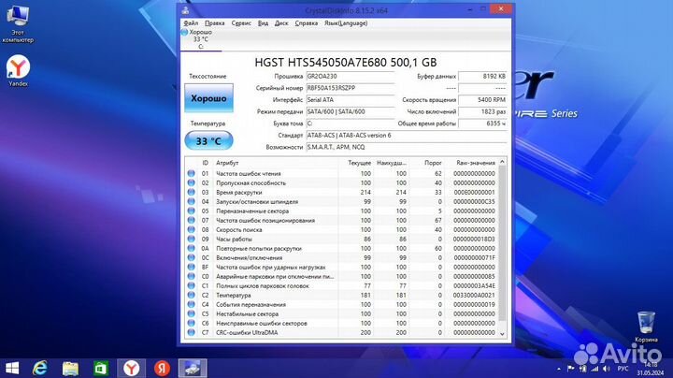Launch Internet Explorer from the taskbar
Screen dimensions: 673x378
tap(41, 366)
